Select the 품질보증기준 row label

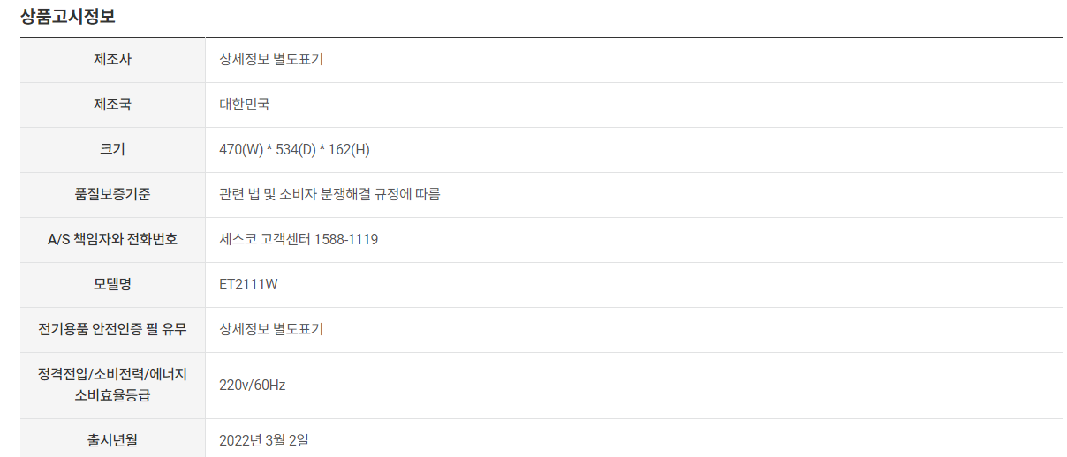[112, 195]
